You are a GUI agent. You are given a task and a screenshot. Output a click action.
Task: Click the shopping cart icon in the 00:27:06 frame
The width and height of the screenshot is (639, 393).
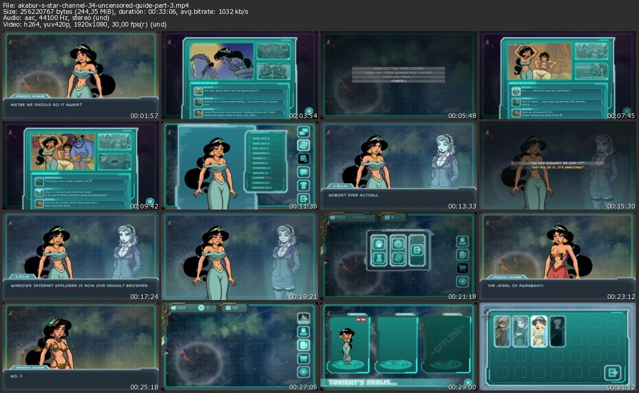[304, 359]
